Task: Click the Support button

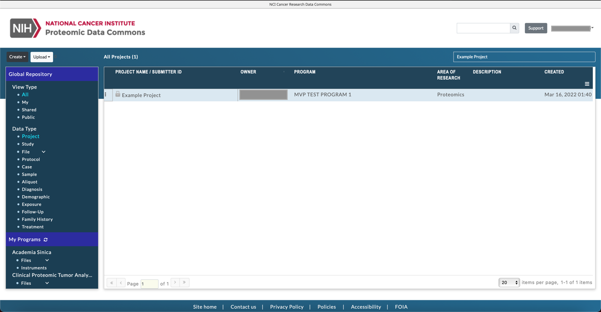Action: (536, 28)
